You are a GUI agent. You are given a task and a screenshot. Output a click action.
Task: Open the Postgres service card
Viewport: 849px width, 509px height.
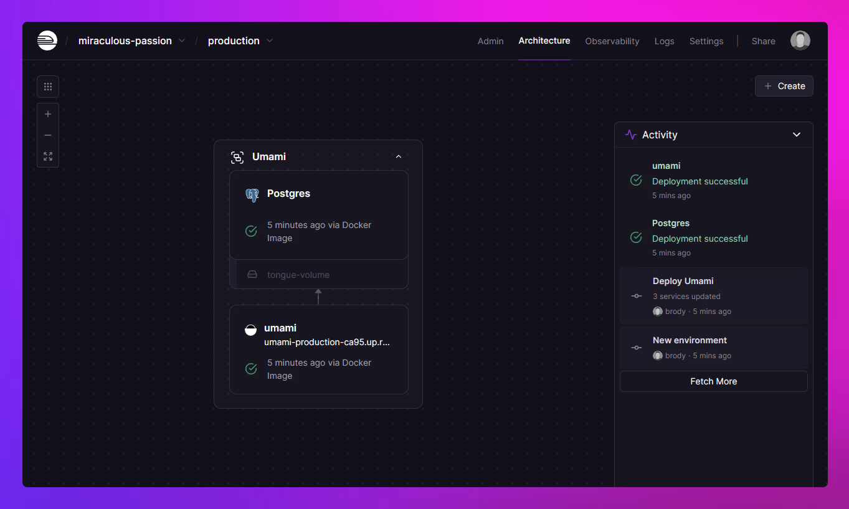(x=319, y=215)
